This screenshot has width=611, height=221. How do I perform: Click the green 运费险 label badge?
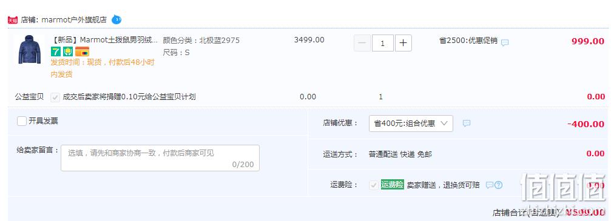coord(393,185)
